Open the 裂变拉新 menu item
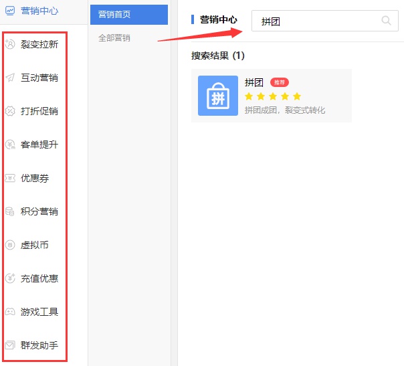 pyautogui.click(x=39, y=44)
